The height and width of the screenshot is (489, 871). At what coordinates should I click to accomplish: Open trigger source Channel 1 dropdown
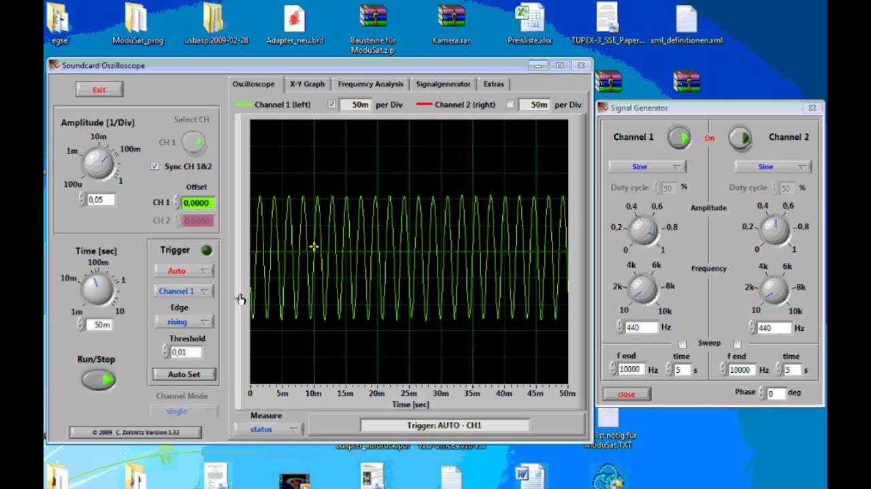coord(184,291)
